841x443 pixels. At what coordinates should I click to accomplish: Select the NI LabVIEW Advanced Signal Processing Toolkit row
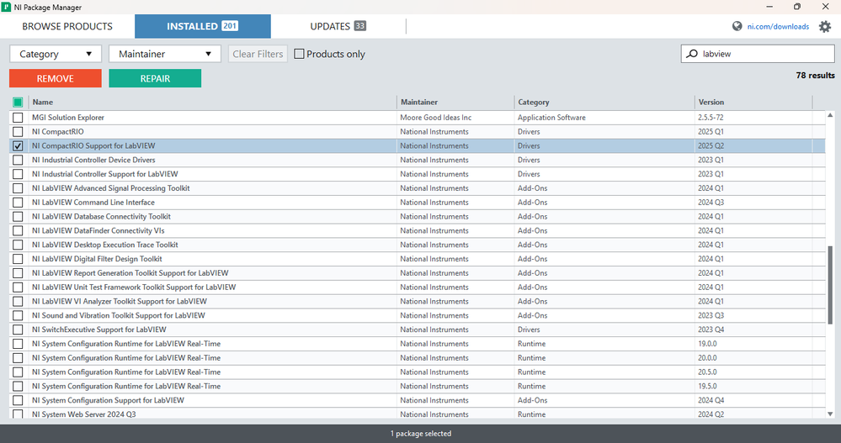(x=418, y=188)
